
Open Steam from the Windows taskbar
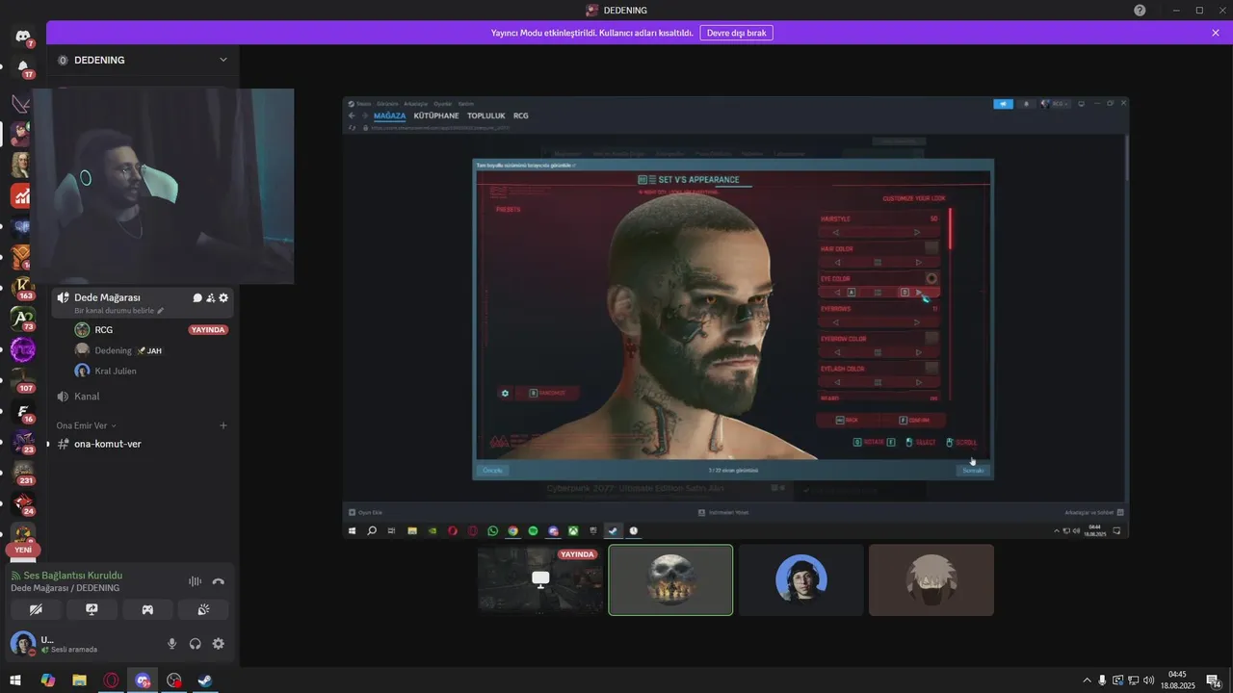point(205,680)
